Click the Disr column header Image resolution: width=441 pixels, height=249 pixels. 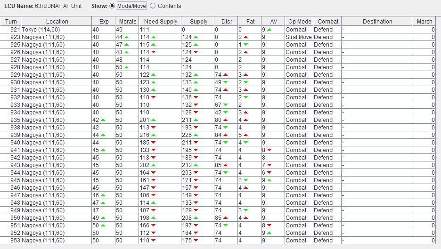(x=226, y=21)
